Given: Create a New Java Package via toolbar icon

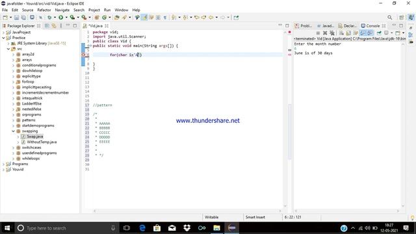Looking at the screenshot, I should tap(97, 18).
